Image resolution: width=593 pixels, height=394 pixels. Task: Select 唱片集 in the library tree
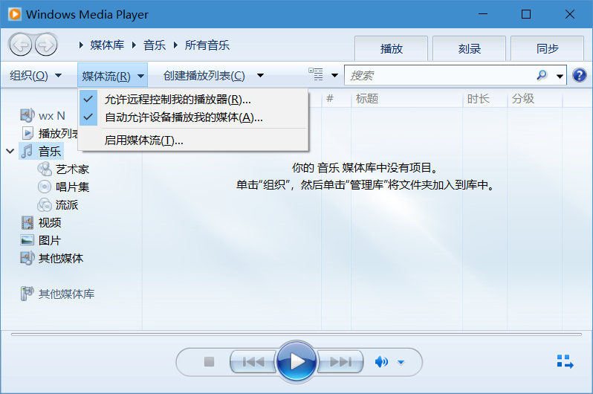[72, 187]
